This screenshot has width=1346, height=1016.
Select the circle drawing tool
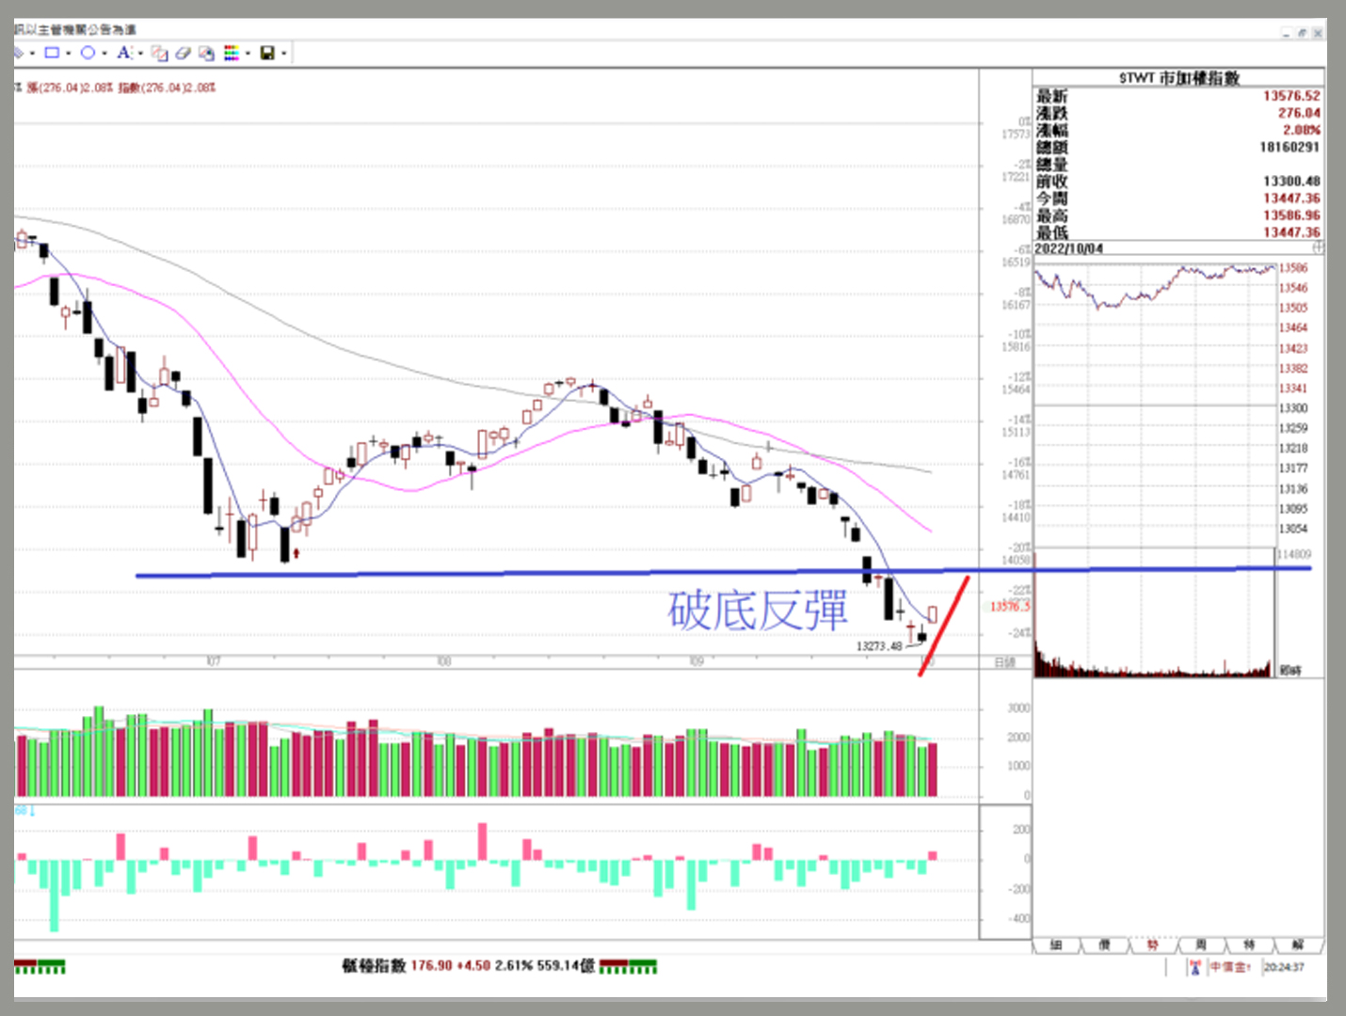pos(88,54)
